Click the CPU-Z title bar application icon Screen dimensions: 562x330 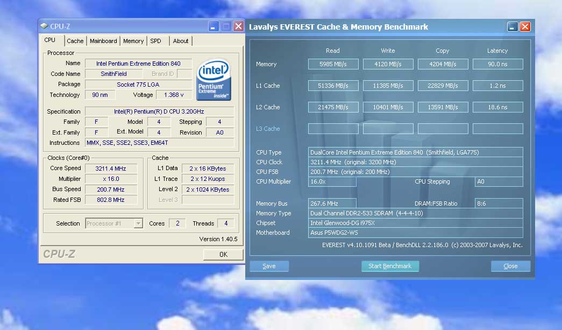(x=44, y=26)
